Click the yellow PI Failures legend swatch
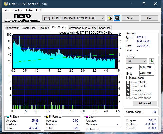The width and height of the screenshot is (163, 134). click(x=47, y=117)
